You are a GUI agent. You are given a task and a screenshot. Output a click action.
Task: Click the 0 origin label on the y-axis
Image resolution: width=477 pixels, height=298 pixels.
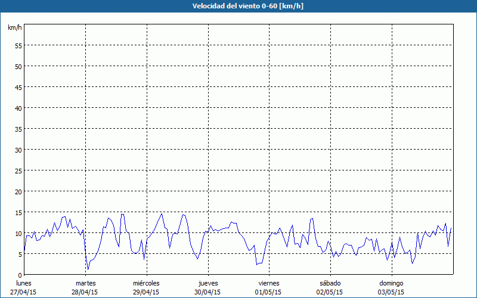pyautogui.click(x=20, y=275)
